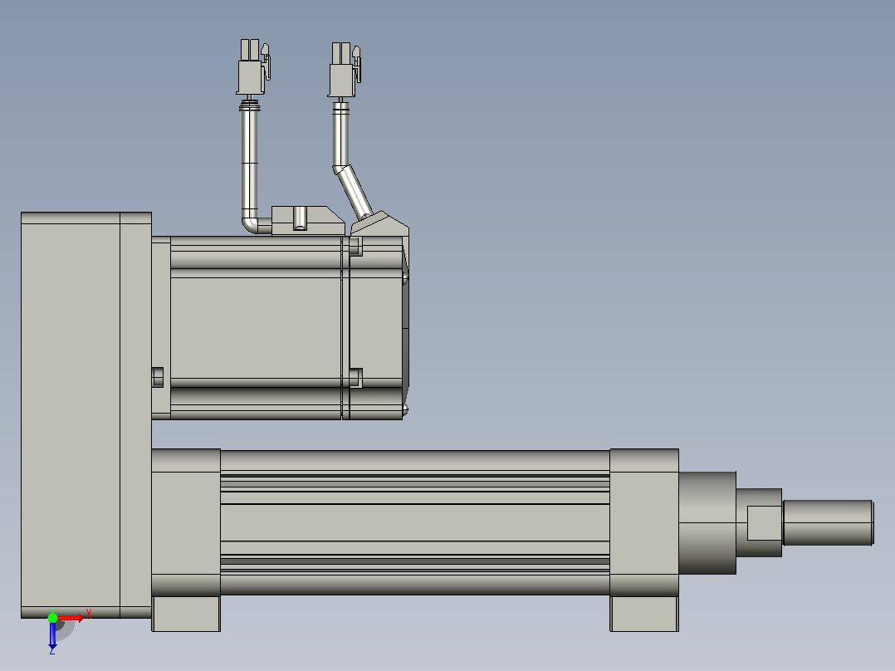
Task: Click the blue Z axis arrow of the triad
Action: (52, 635)
